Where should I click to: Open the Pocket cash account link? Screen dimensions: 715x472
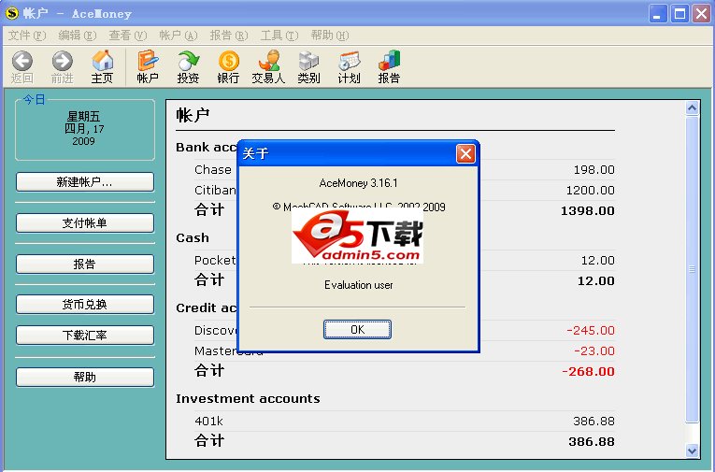point(215,260)
